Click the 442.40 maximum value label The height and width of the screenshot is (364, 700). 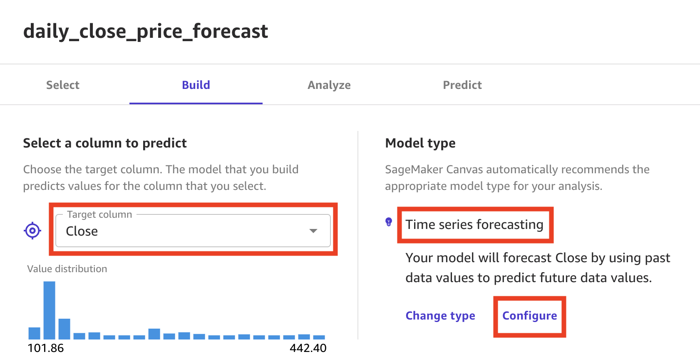coord(308,348)
